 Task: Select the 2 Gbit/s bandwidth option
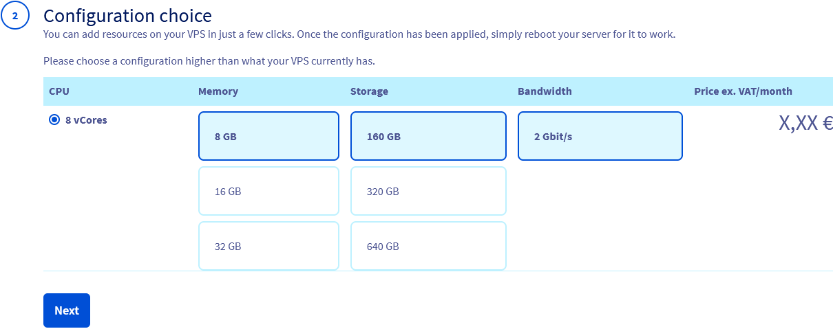(x=600, y=136)
